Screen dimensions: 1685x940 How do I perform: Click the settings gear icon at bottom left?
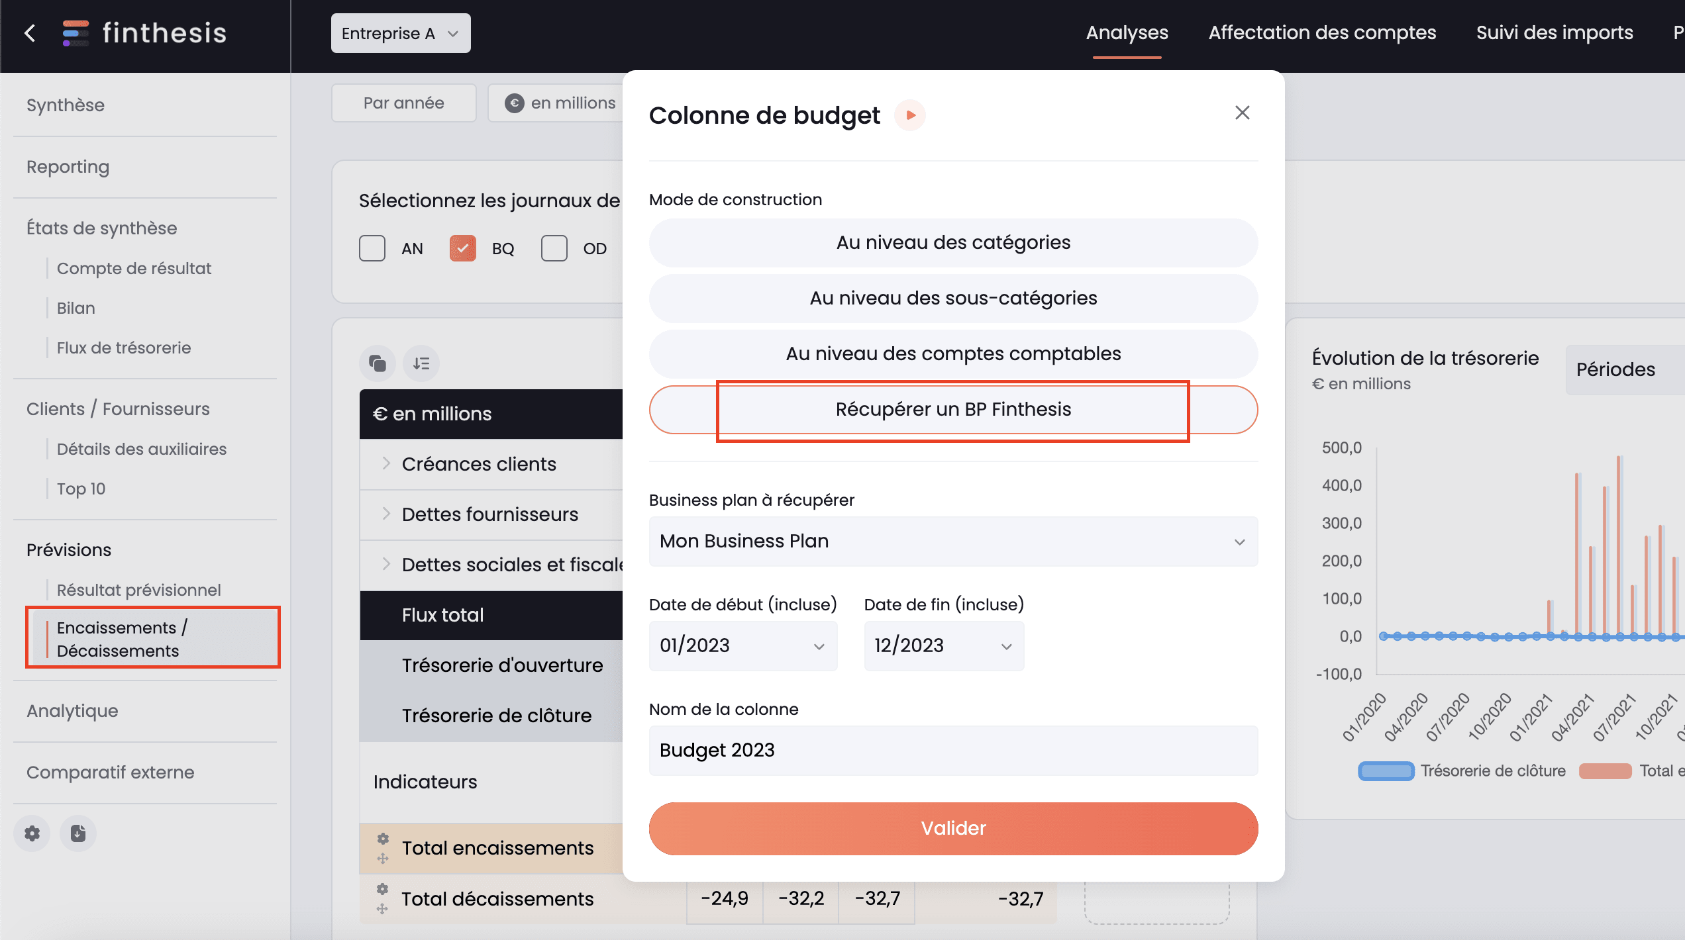pos(31,833)
